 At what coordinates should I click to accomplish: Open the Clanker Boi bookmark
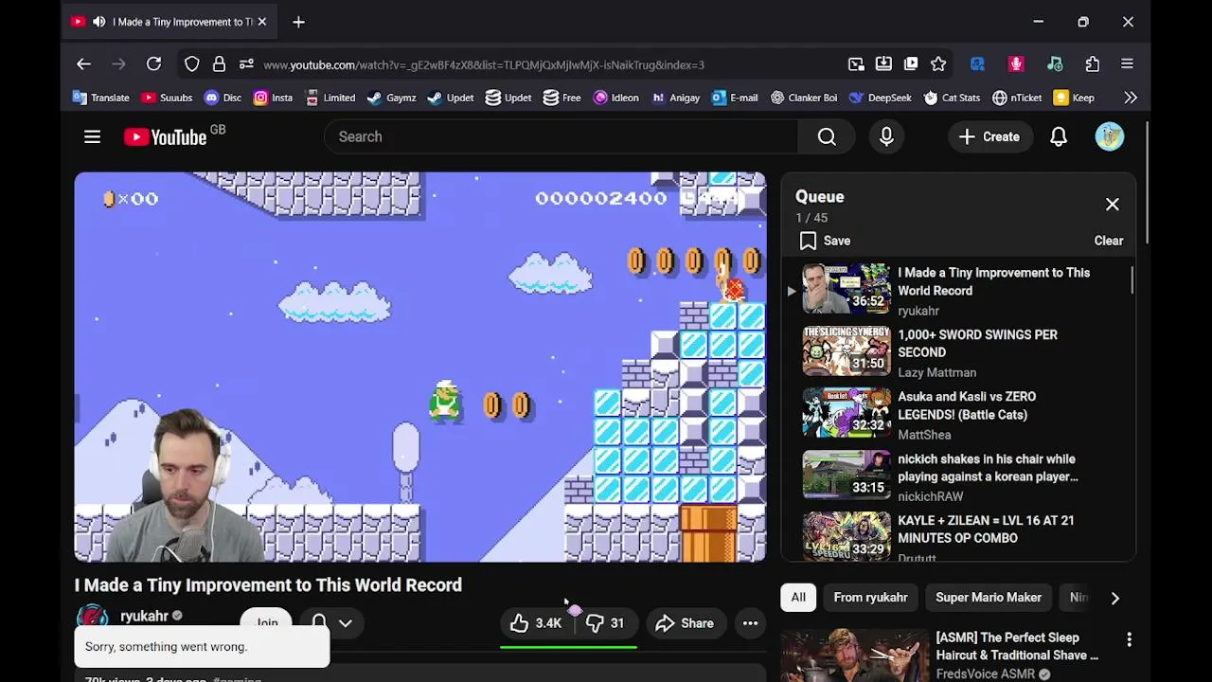803,98
